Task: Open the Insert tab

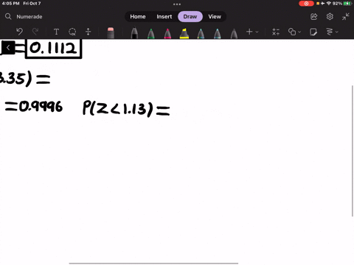Action: [164, 17]
